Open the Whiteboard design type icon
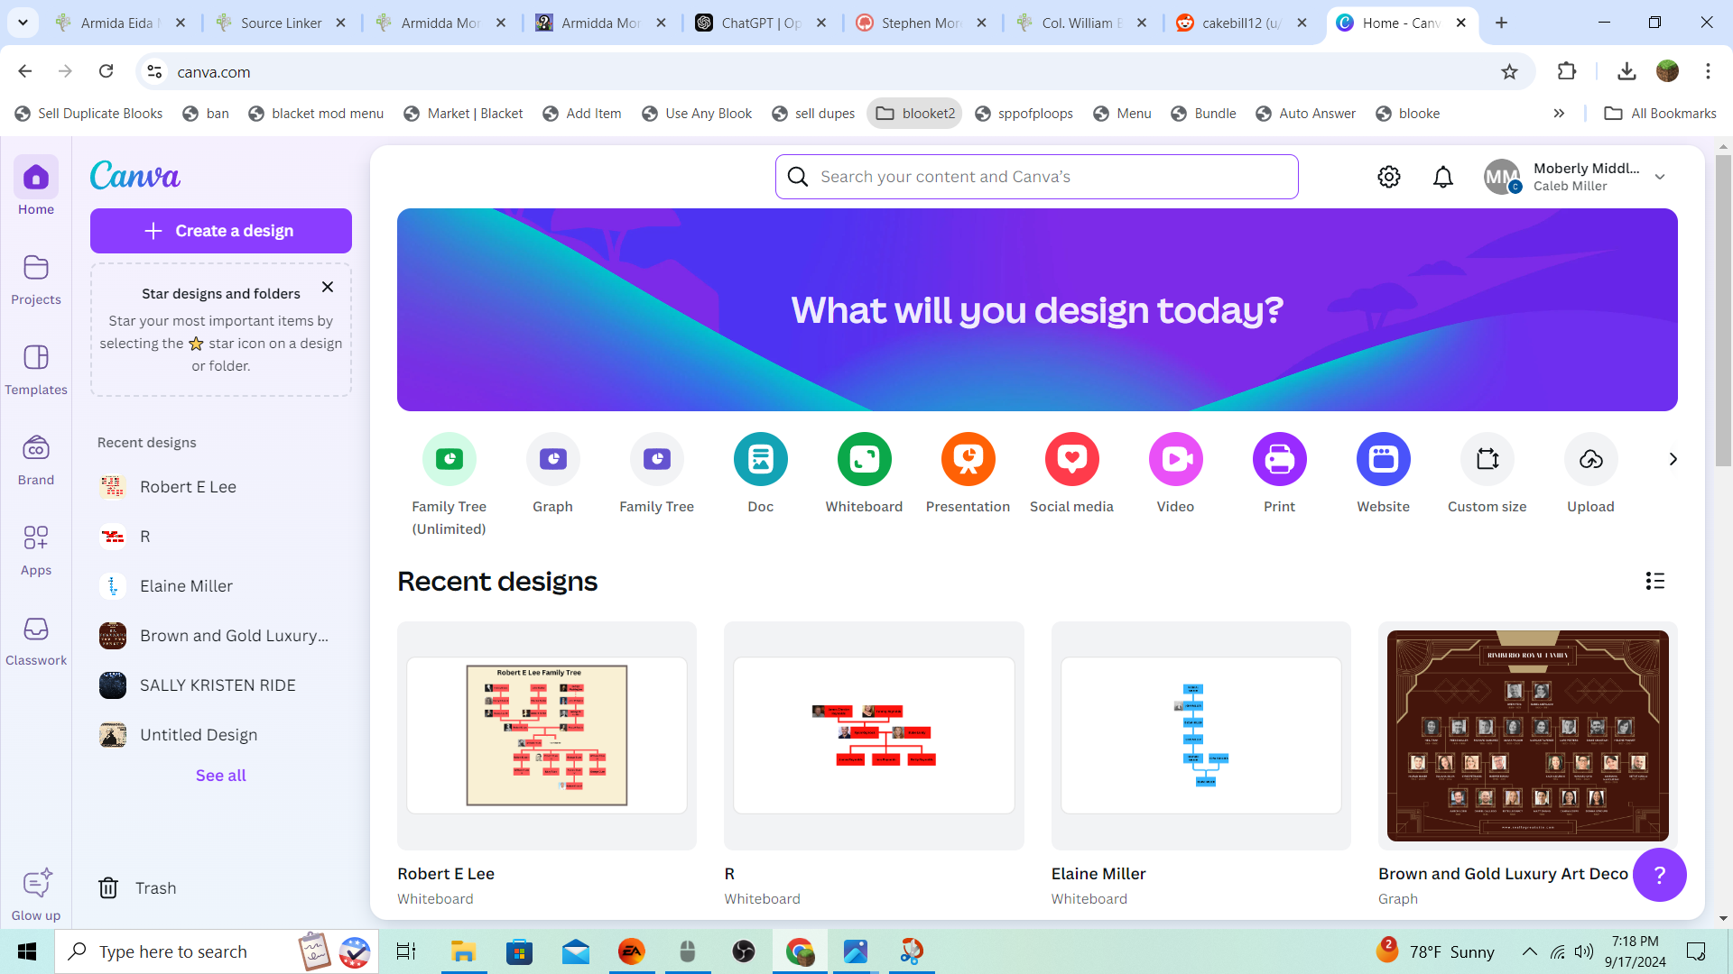 point(864,459)
